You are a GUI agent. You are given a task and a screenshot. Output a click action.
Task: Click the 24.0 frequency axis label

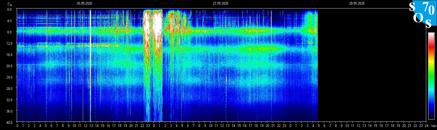pyautogui.click(x=9, y=77)
